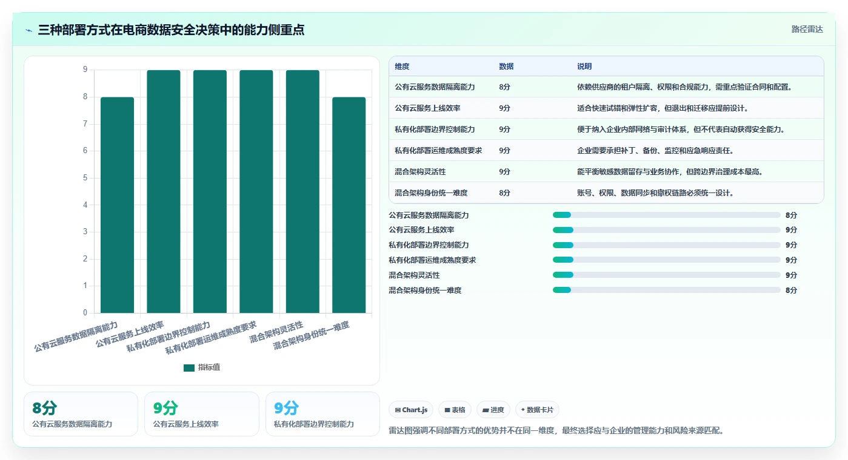Image resolution: width=848 pixels, height=460 pixels.
Task: Click progress bar for 公有云服务数据隔离能力
Action: click(x=666, y=215)
